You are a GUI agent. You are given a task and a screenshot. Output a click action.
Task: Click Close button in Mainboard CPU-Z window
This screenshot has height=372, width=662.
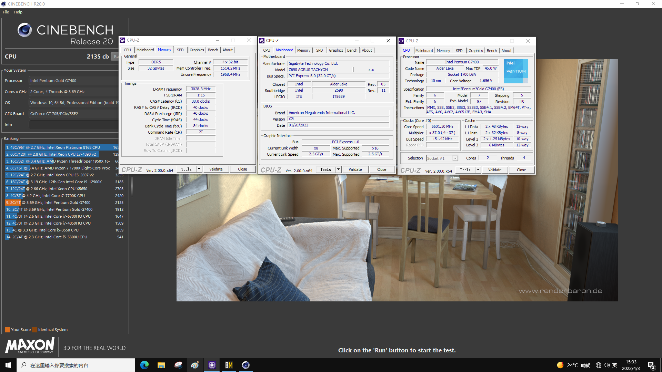(x=382, y=169)
